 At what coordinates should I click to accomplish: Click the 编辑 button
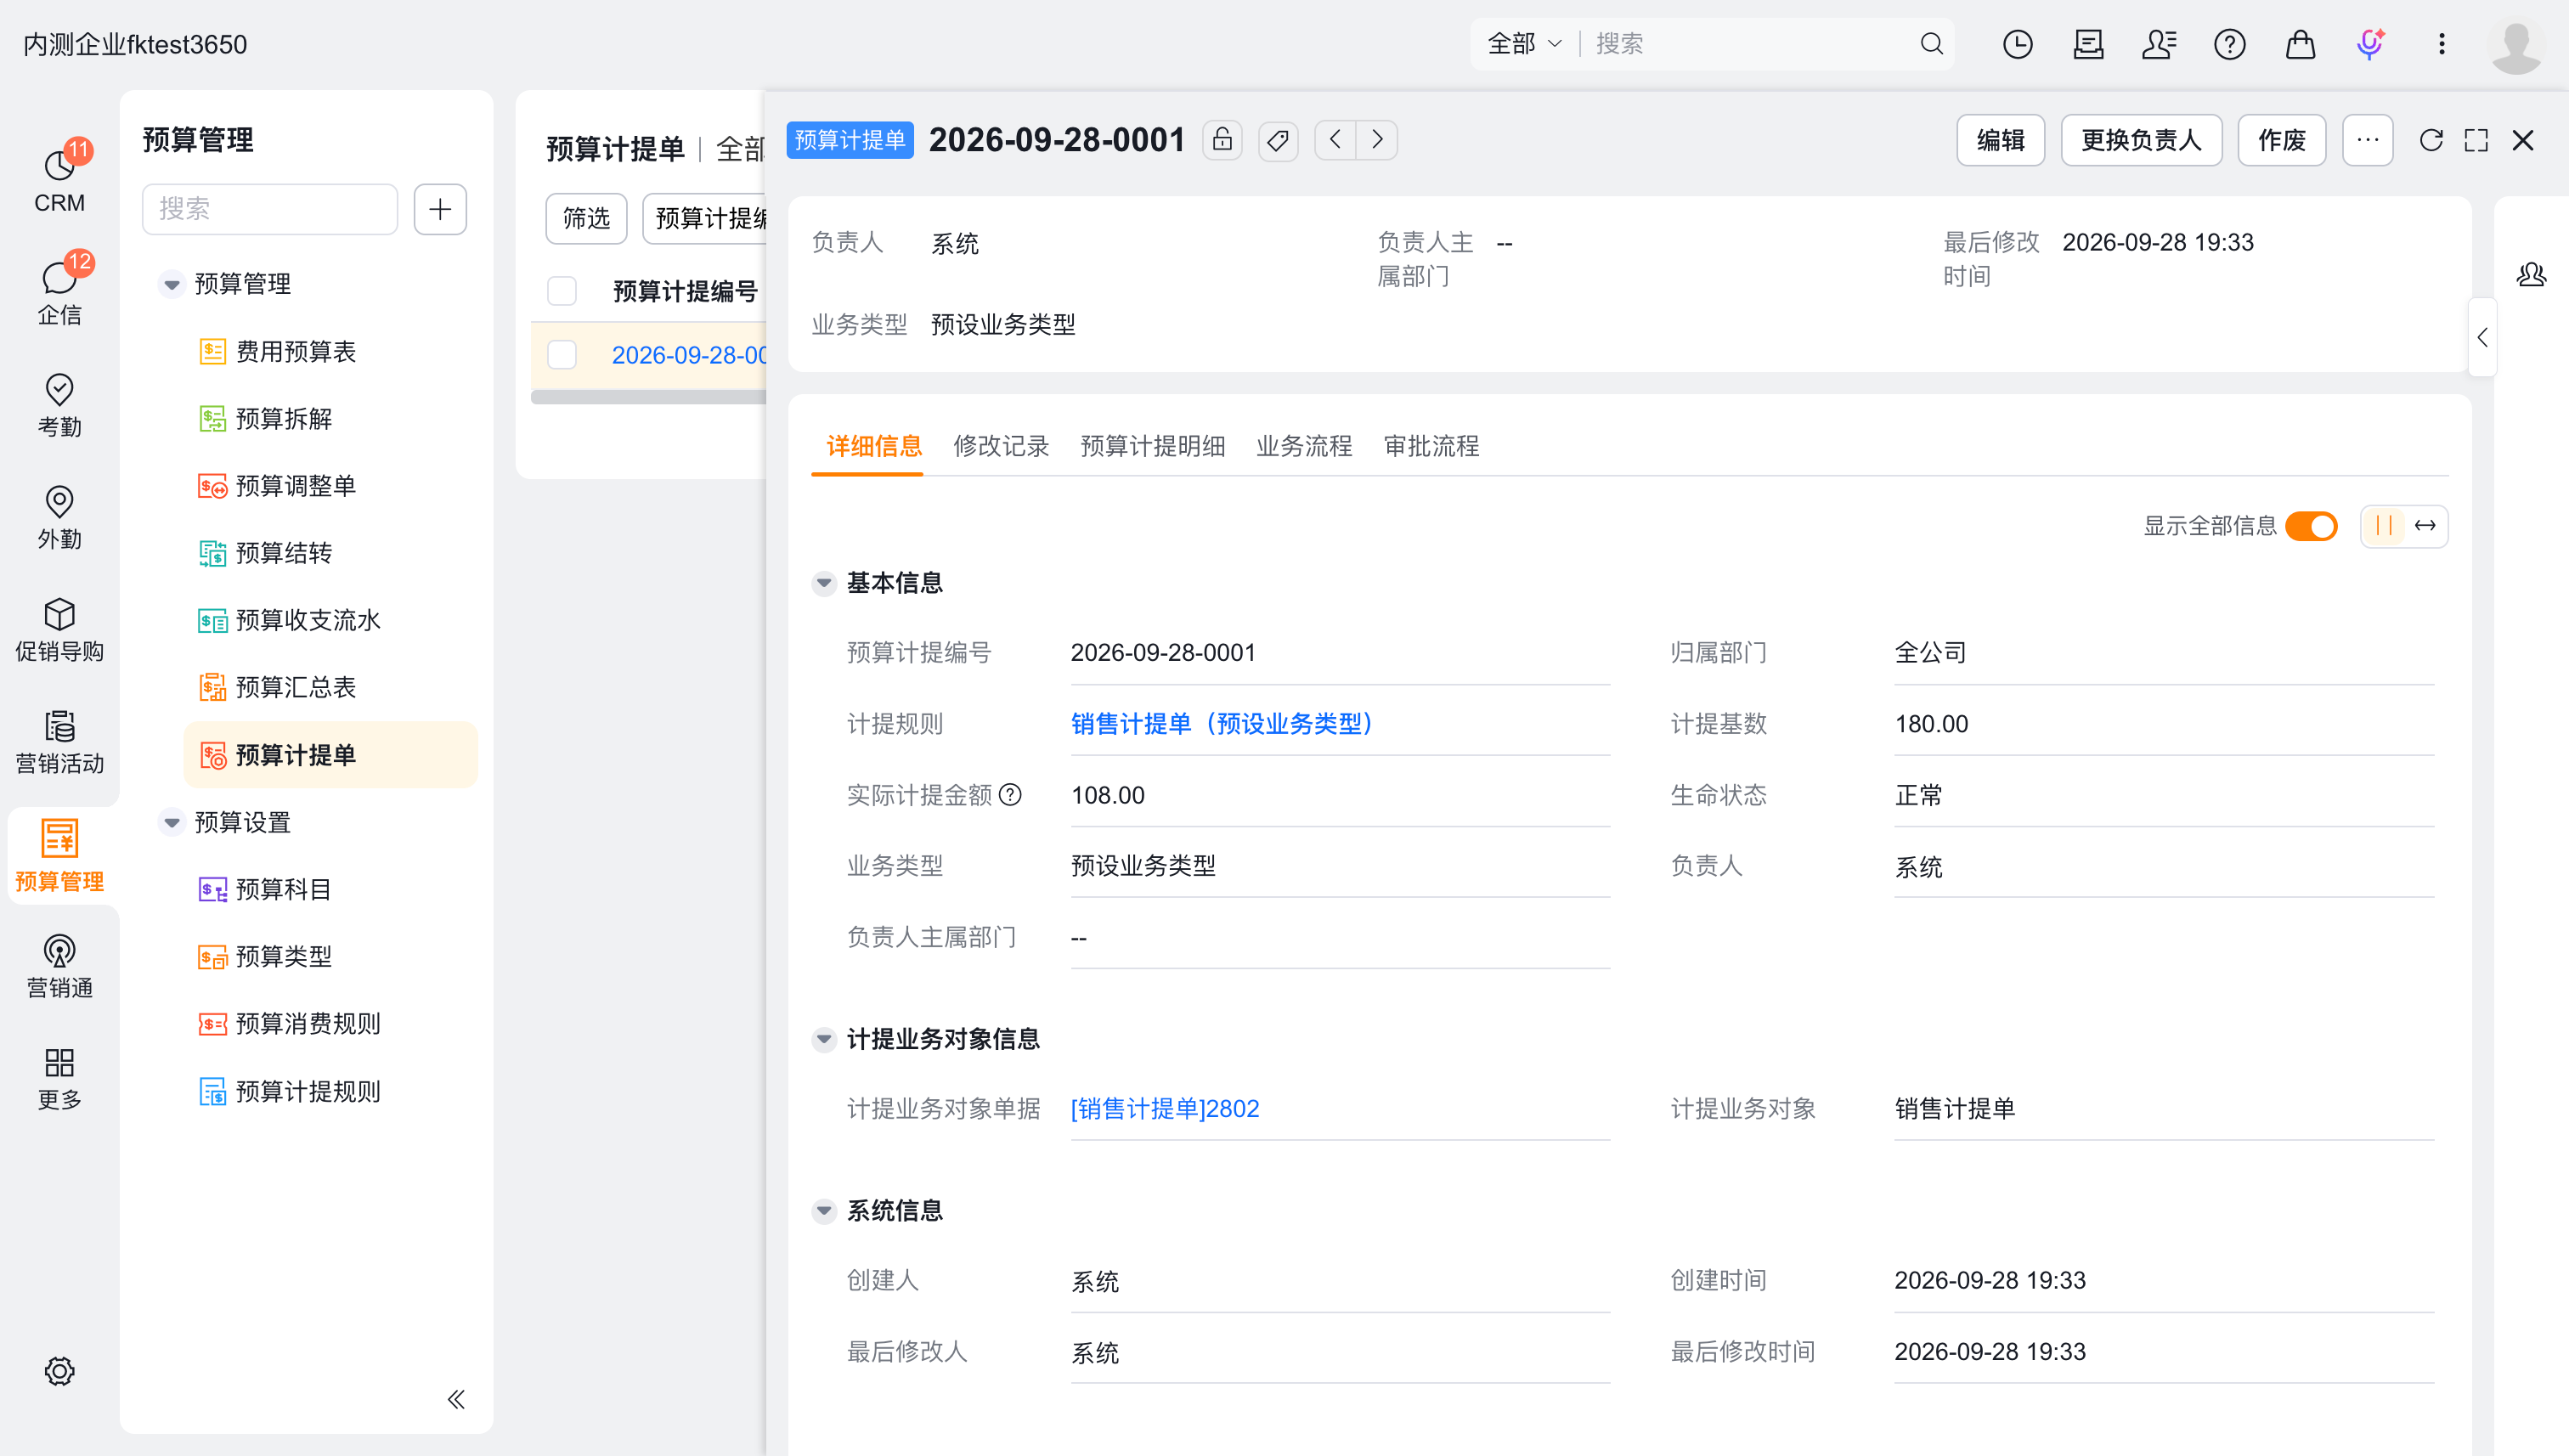click(x=2000, y=140)
